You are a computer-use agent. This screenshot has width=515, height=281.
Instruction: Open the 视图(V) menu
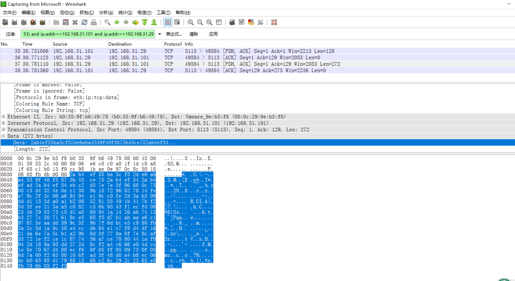coord(47,13)
